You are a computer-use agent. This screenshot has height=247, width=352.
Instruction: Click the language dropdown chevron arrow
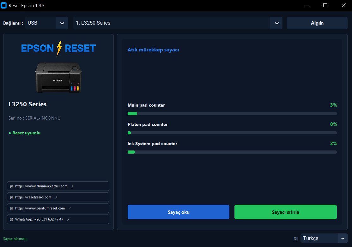pos(343,238)
